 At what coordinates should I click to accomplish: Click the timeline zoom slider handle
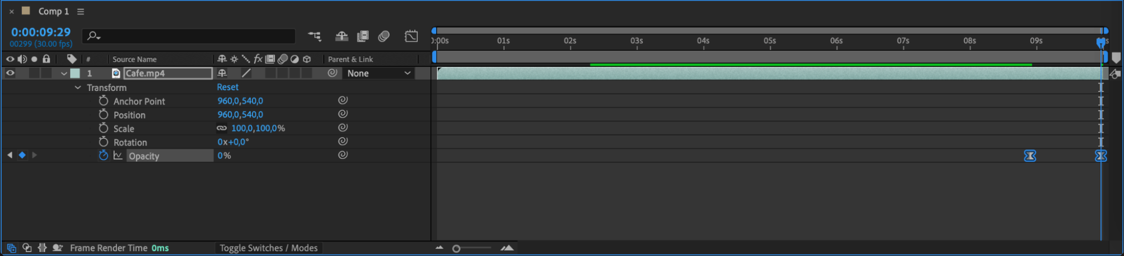pyautogui.click(x=456, y=248)
